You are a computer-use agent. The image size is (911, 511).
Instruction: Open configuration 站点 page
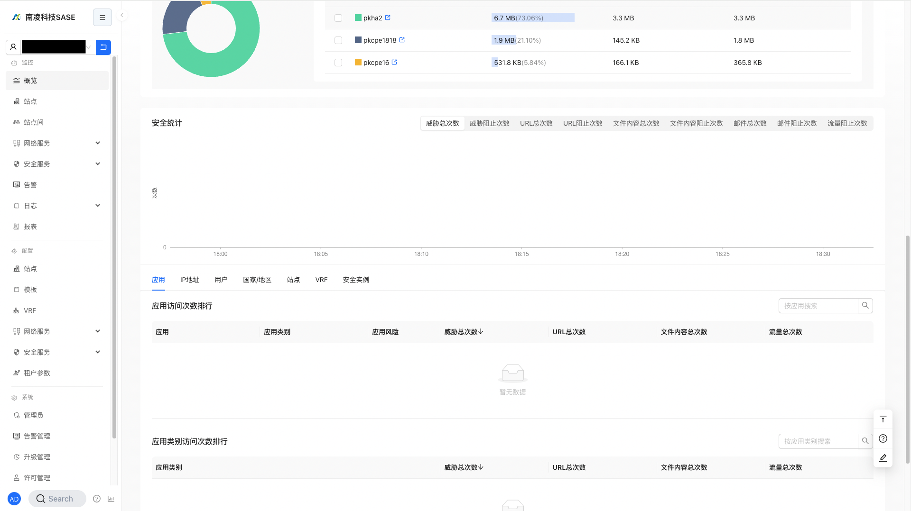coord(57,269)
